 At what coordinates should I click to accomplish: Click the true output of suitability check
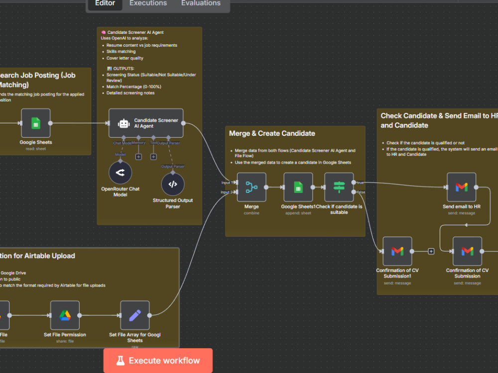[x=354, y=183]
